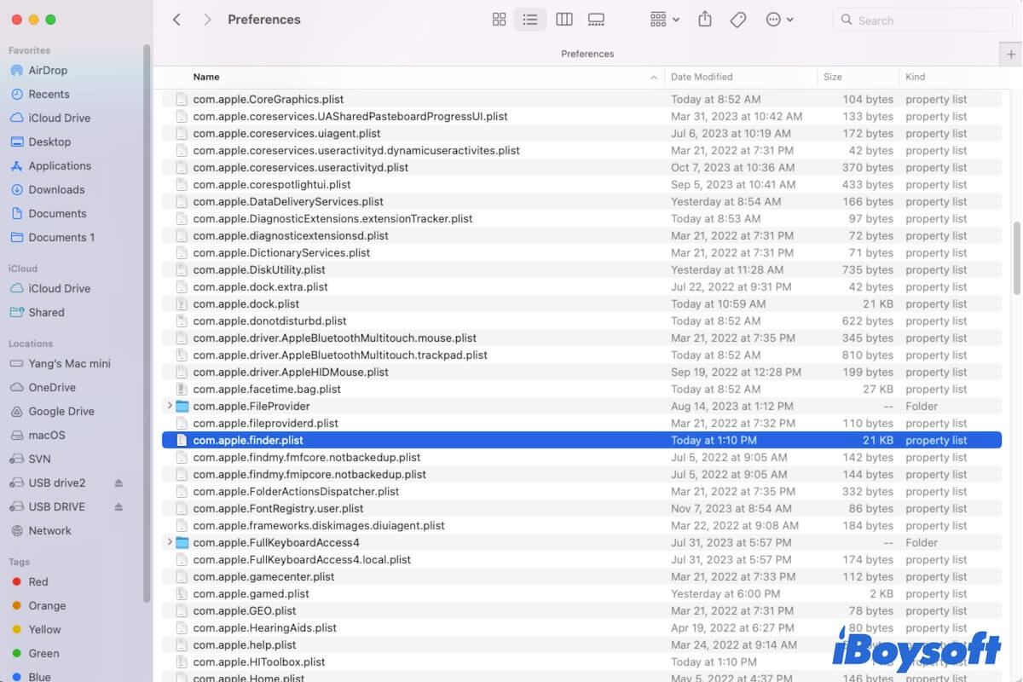
Task: Select com.apple.help.plist file
Action: 581,645
